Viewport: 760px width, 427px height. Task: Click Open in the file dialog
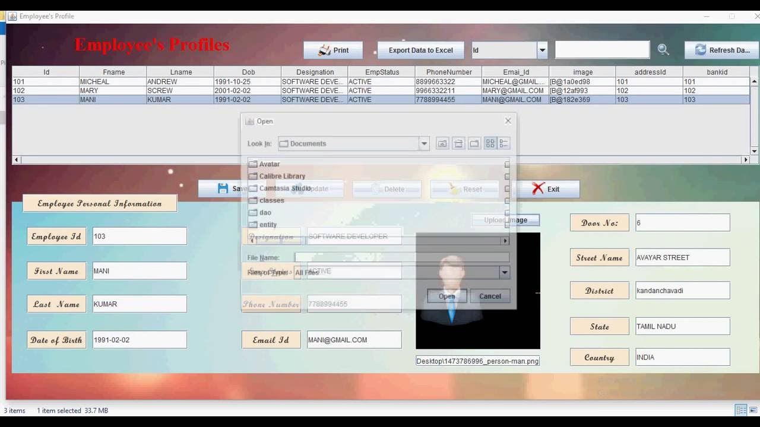(x=446, y=296)
